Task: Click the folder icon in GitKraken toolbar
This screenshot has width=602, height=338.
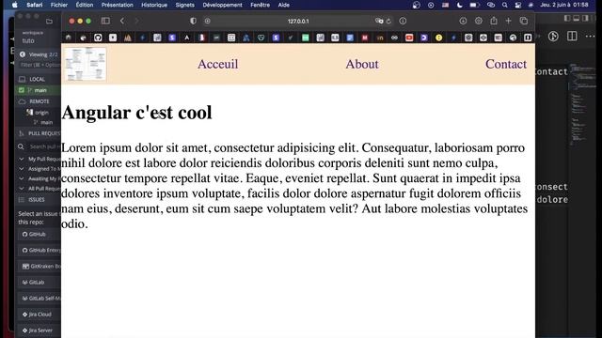Action: coord(49,22)
